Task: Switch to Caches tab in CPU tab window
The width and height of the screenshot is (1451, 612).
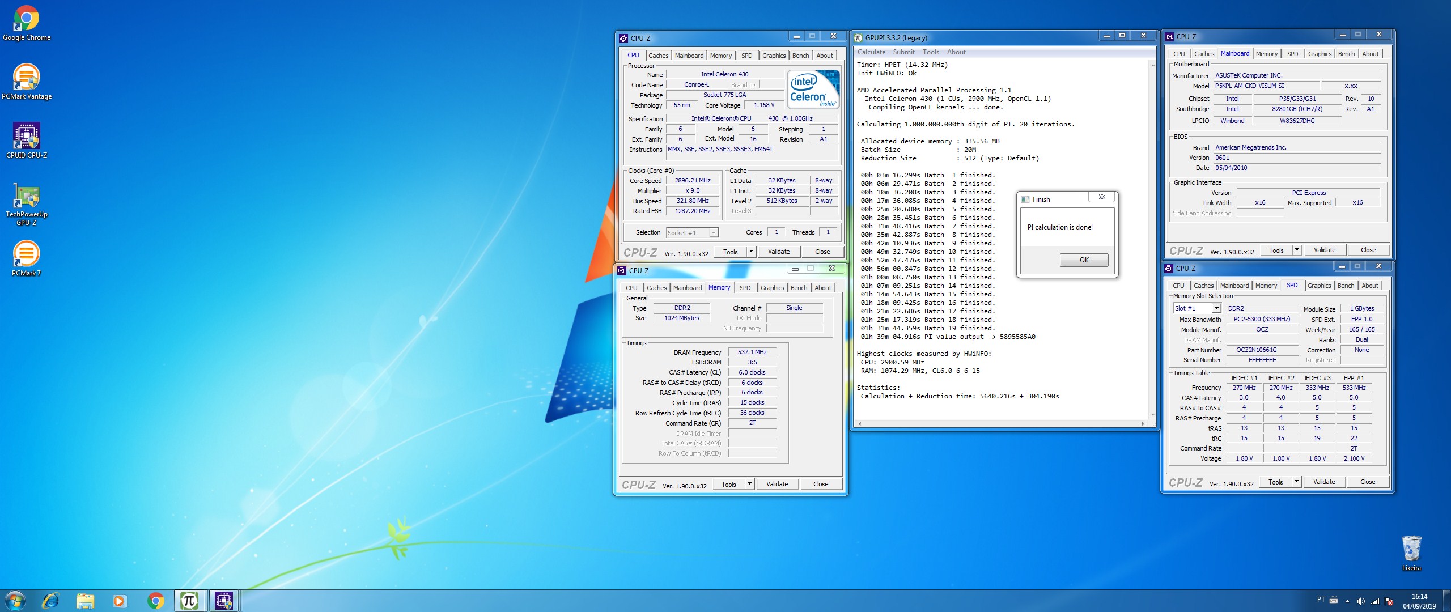Action: click(x=658, y=56)
